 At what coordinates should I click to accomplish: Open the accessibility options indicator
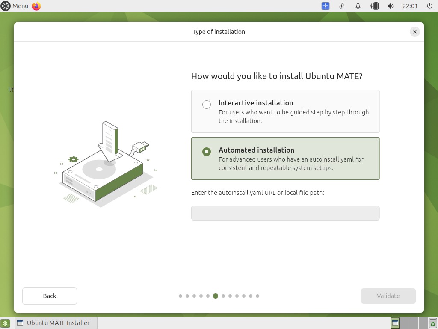[x=326, y=6]
